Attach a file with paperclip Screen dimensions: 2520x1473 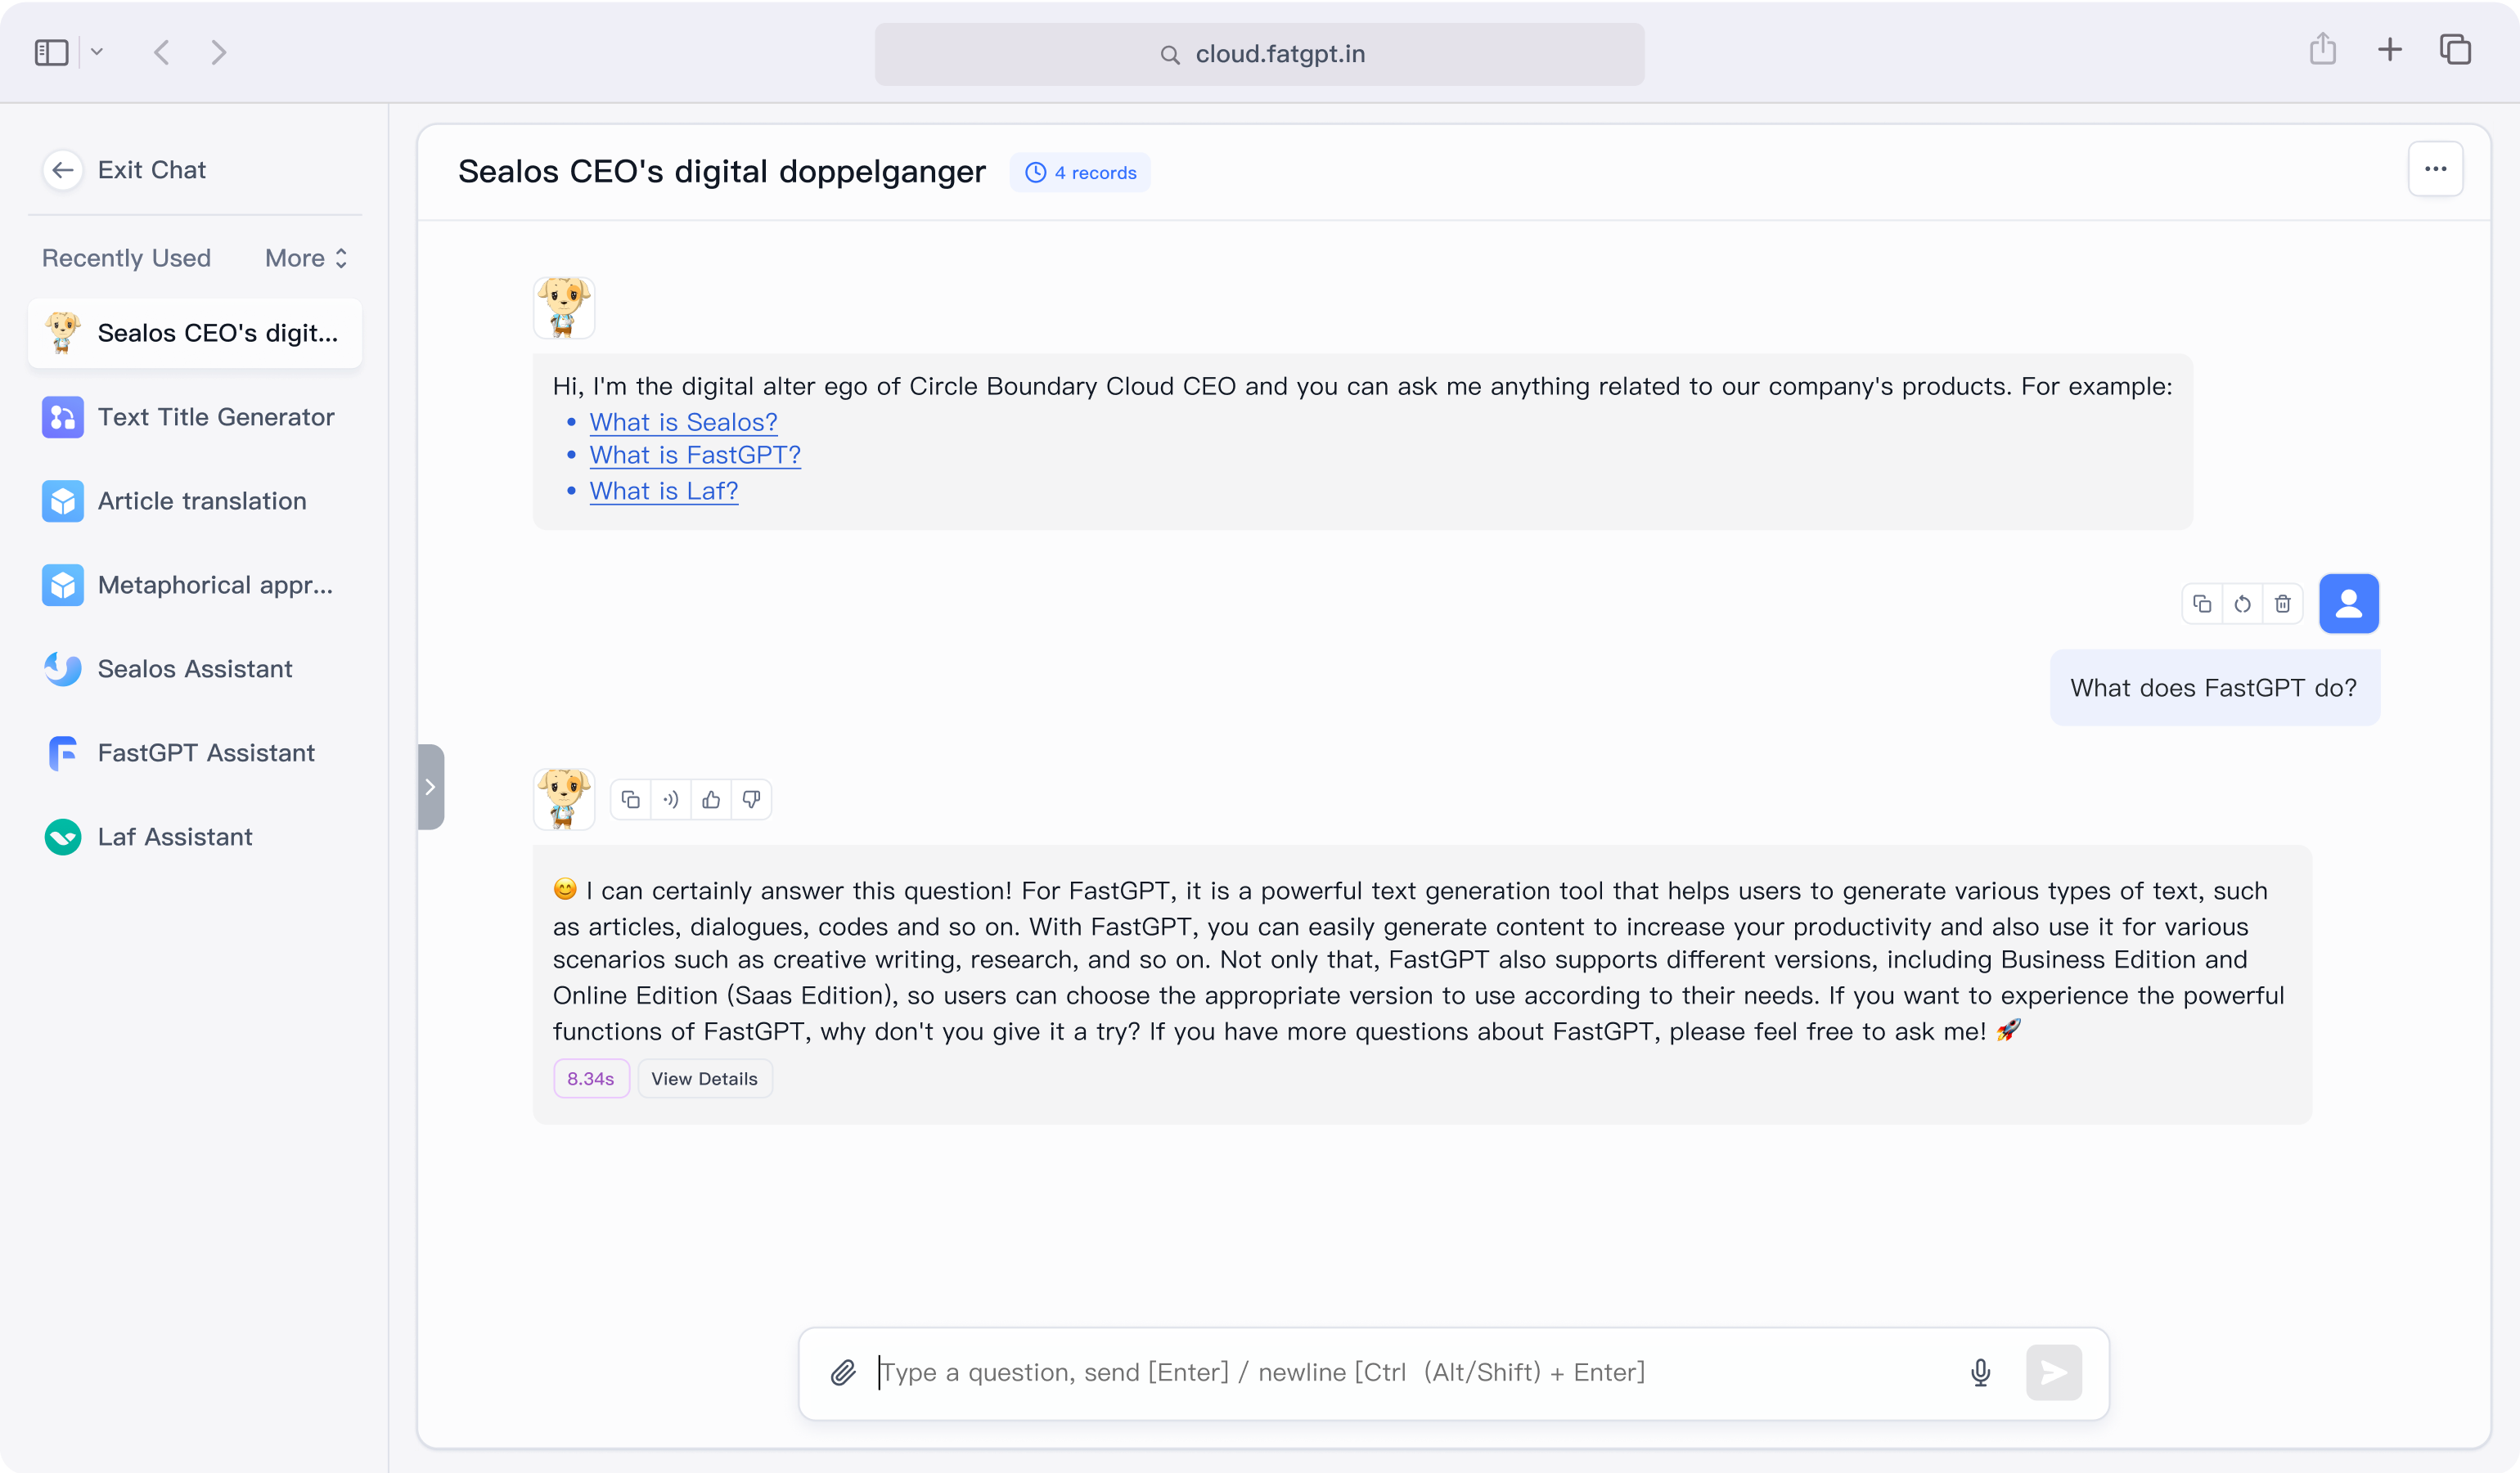[x=843, y=1372]
